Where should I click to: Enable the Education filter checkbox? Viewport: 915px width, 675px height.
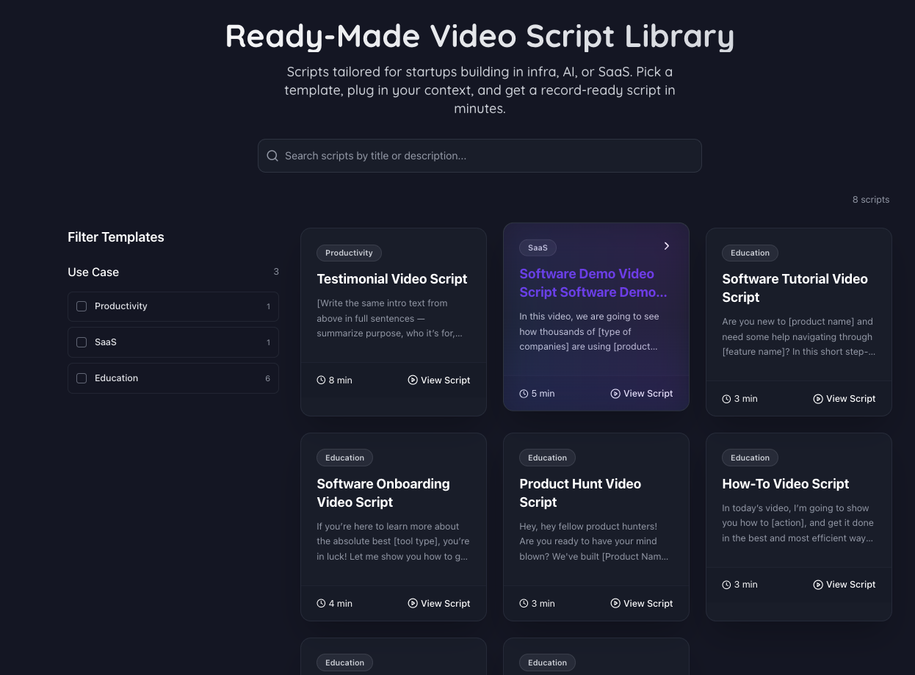click(x=82, y=378)
